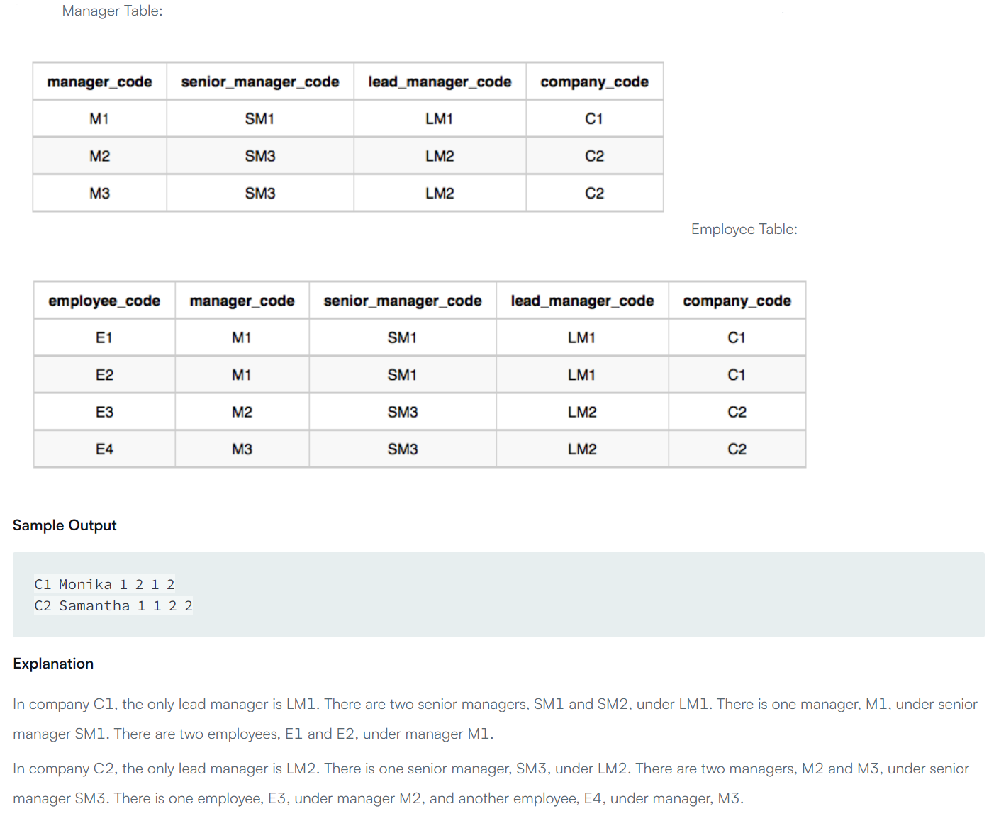Click output line "C2 Samantha 1 1 2 2"

click(x=113, y=605)
